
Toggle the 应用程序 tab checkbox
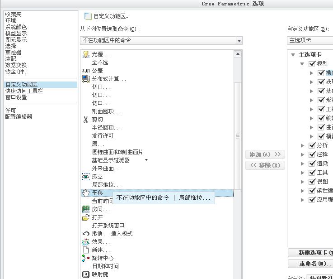(x=312, y=200)
